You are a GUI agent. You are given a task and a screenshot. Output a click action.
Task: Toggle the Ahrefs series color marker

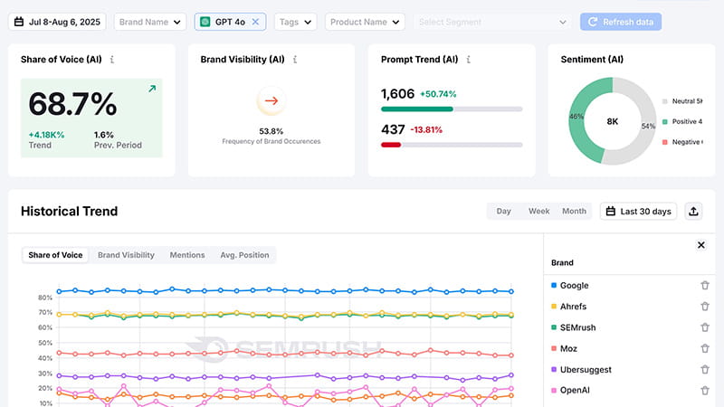coord(554,307)
